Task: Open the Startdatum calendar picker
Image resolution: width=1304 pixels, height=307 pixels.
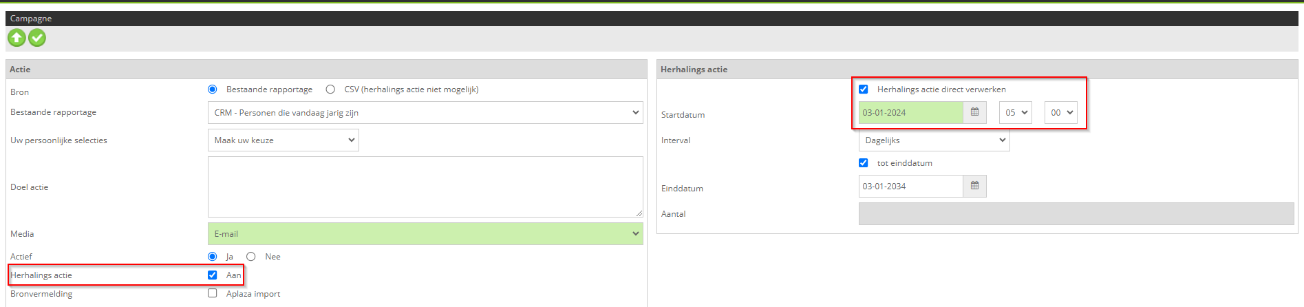Action: click(974, 112)
